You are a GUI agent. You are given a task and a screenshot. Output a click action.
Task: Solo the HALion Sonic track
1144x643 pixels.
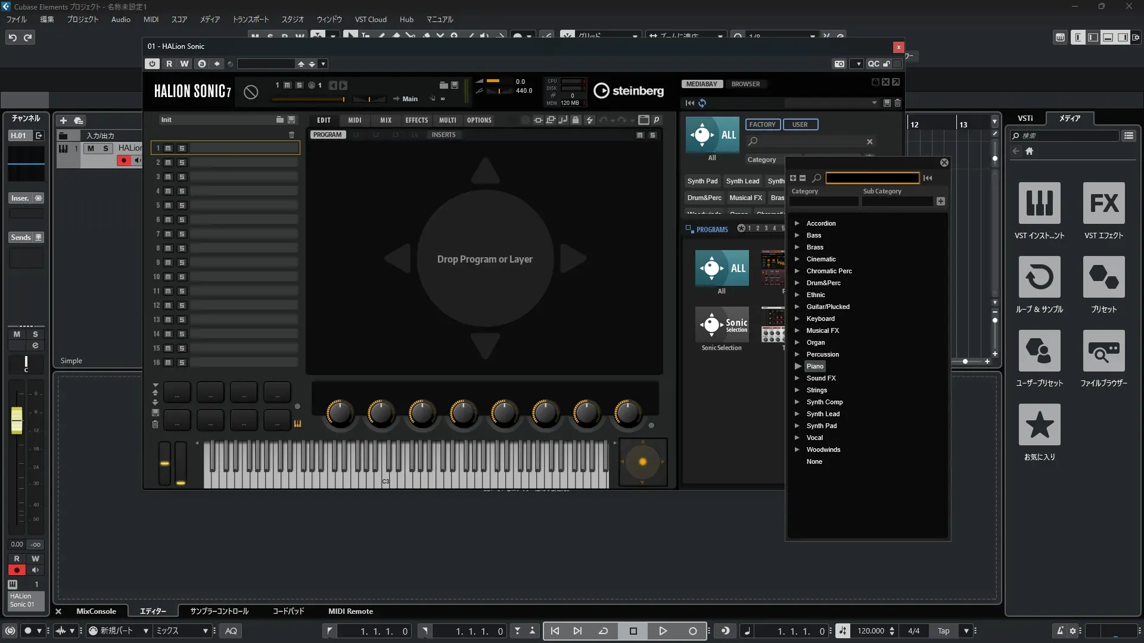click(105, 148)
